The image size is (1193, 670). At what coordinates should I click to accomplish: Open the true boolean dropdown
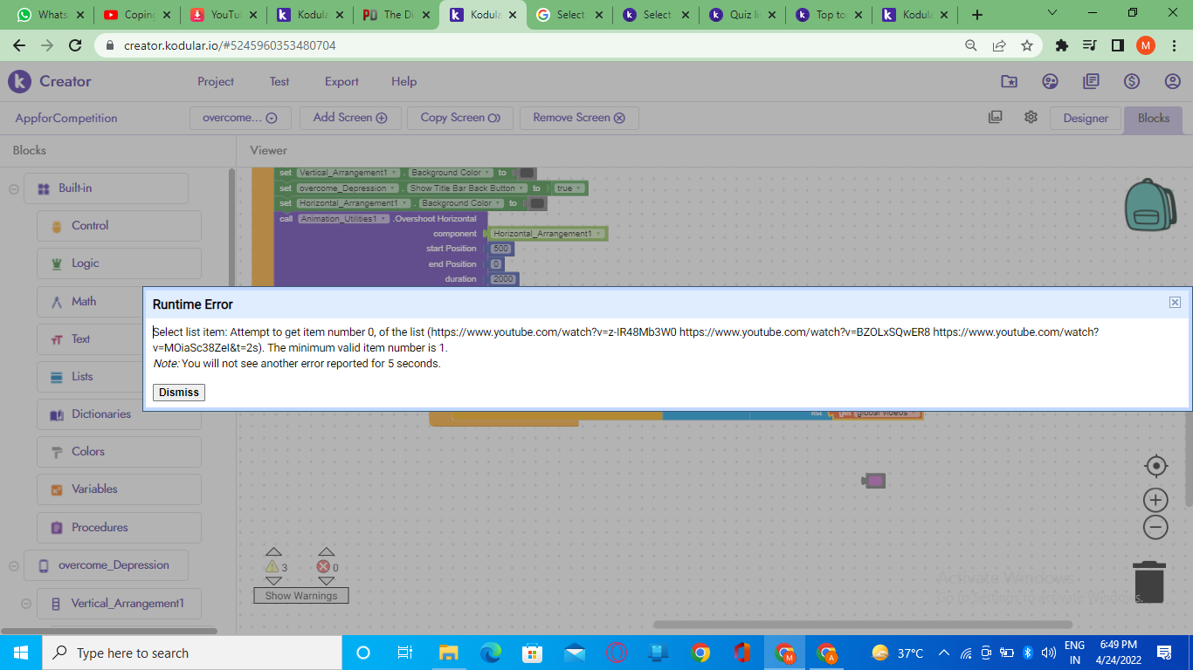pyautogui.click(x=569, y=188)
